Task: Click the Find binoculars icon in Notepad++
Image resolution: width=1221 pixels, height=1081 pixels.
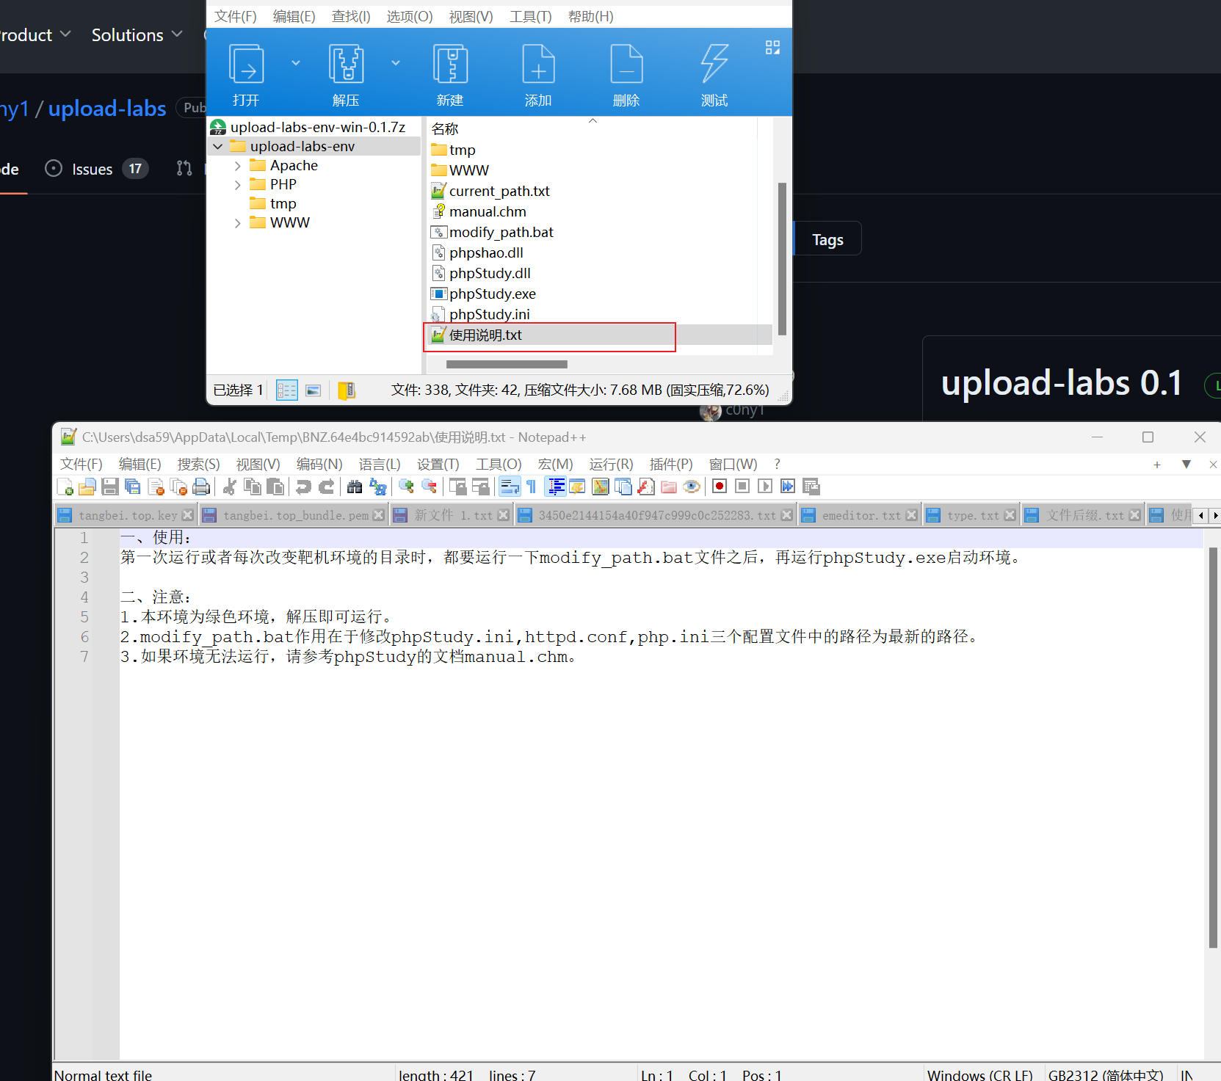Action: (355, 487)
